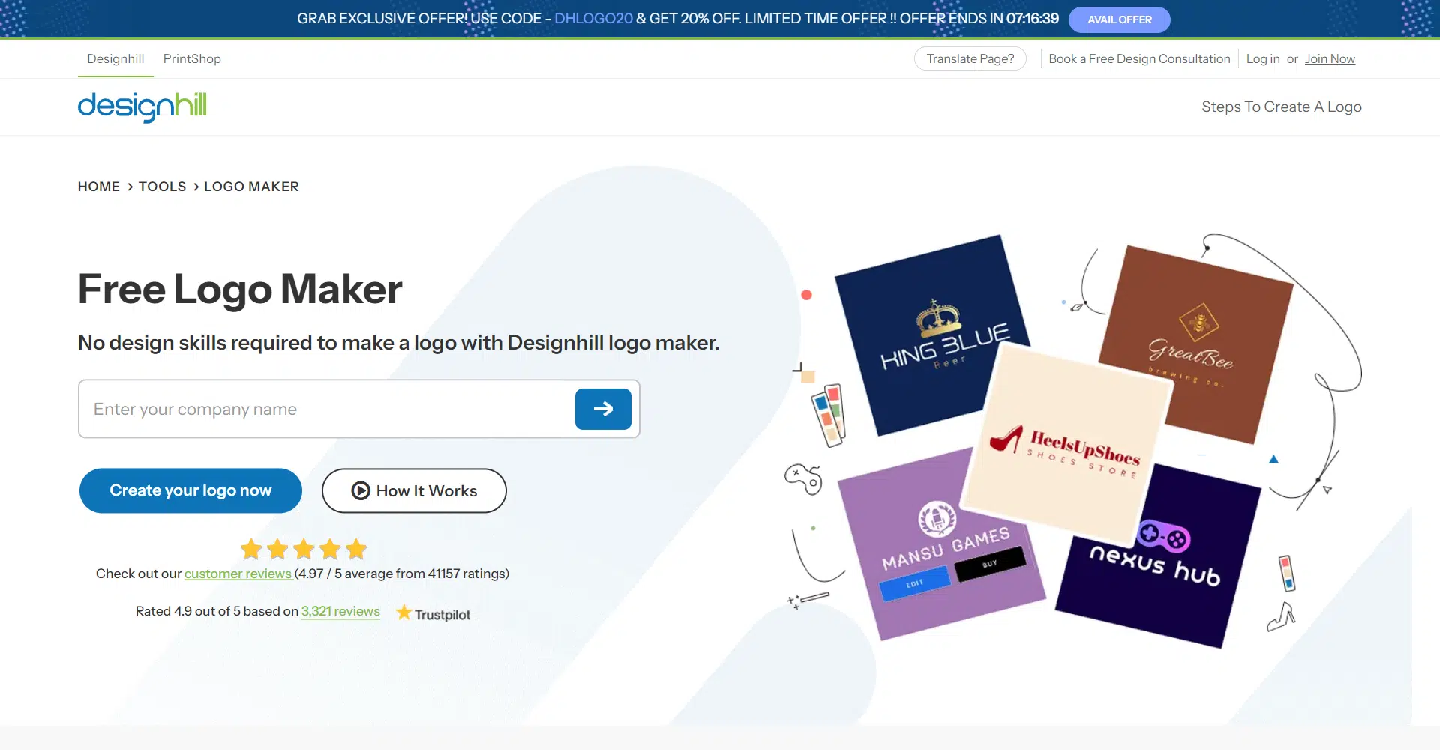Switch to the PrintShop tab
The image size is (1440, 750).
(x=192, y=58)
